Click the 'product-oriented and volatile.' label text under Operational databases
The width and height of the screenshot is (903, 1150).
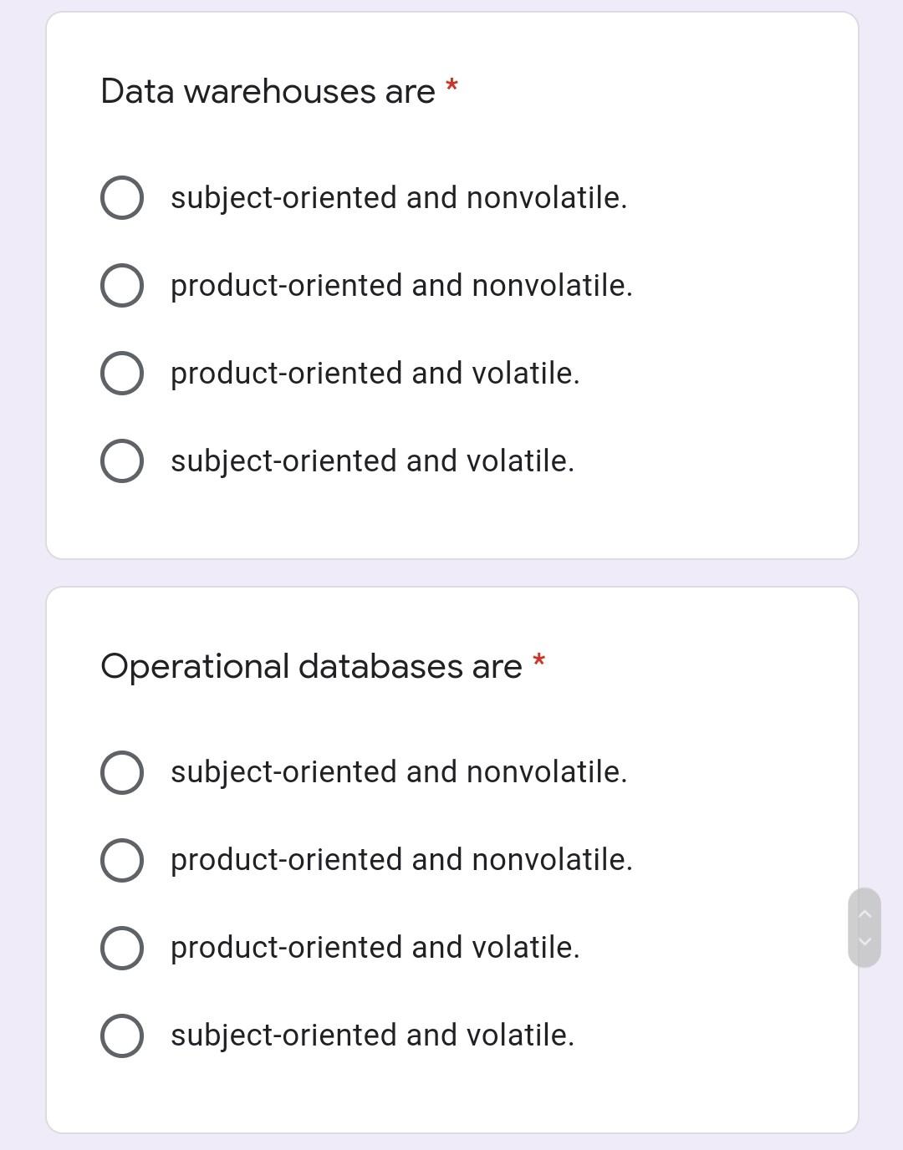pyautogui.click(x=375, y=948)
